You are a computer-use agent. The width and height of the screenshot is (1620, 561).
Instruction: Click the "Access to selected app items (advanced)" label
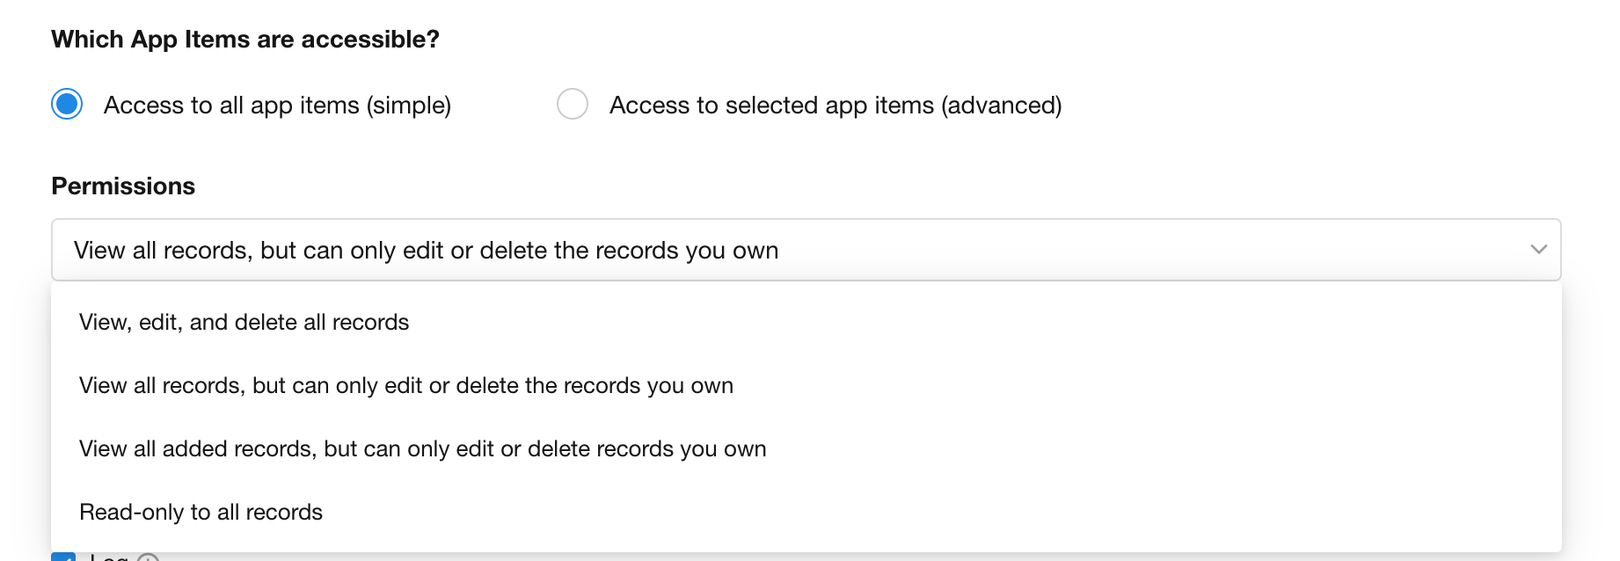(835, 106)
